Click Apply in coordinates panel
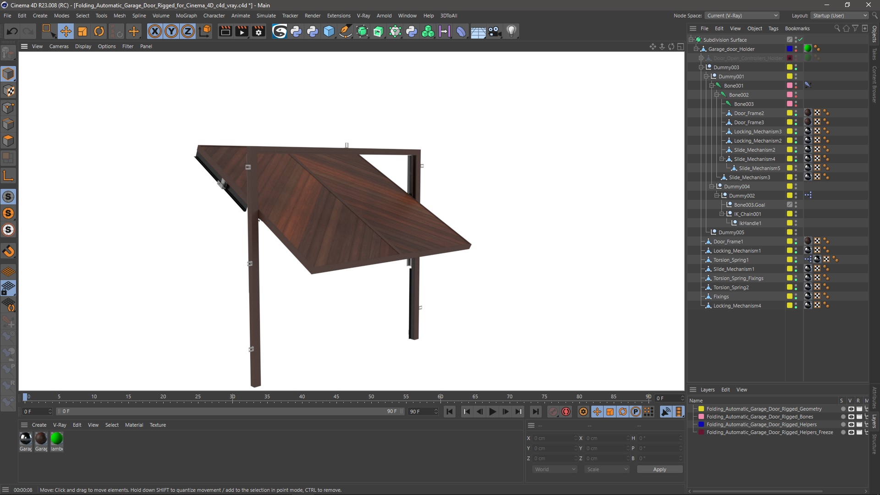The image size is (880, 495). click(660, 469)
